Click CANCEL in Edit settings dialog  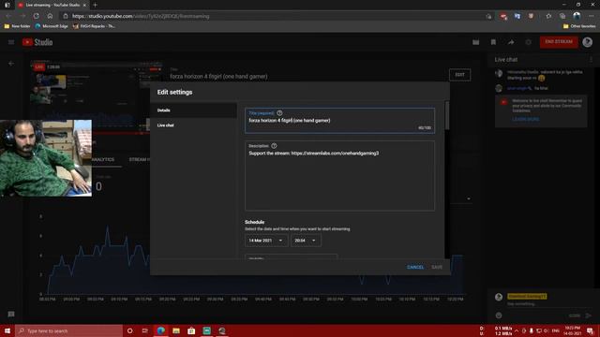tap(415, 267)
